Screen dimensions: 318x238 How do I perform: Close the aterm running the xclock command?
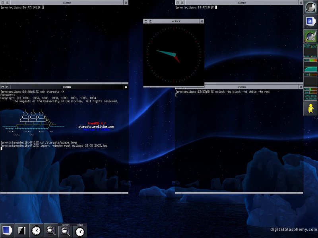click(301, 87)
